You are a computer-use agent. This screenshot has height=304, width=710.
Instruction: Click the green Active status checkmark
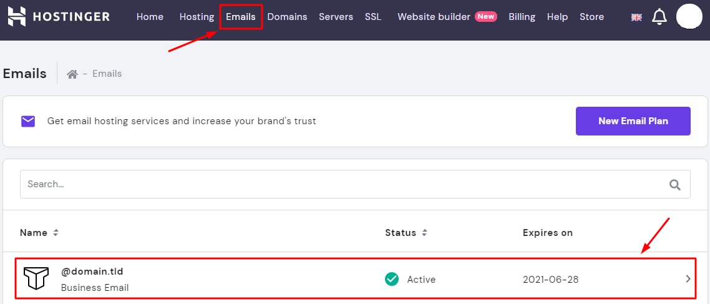click(x=392, y=279)
